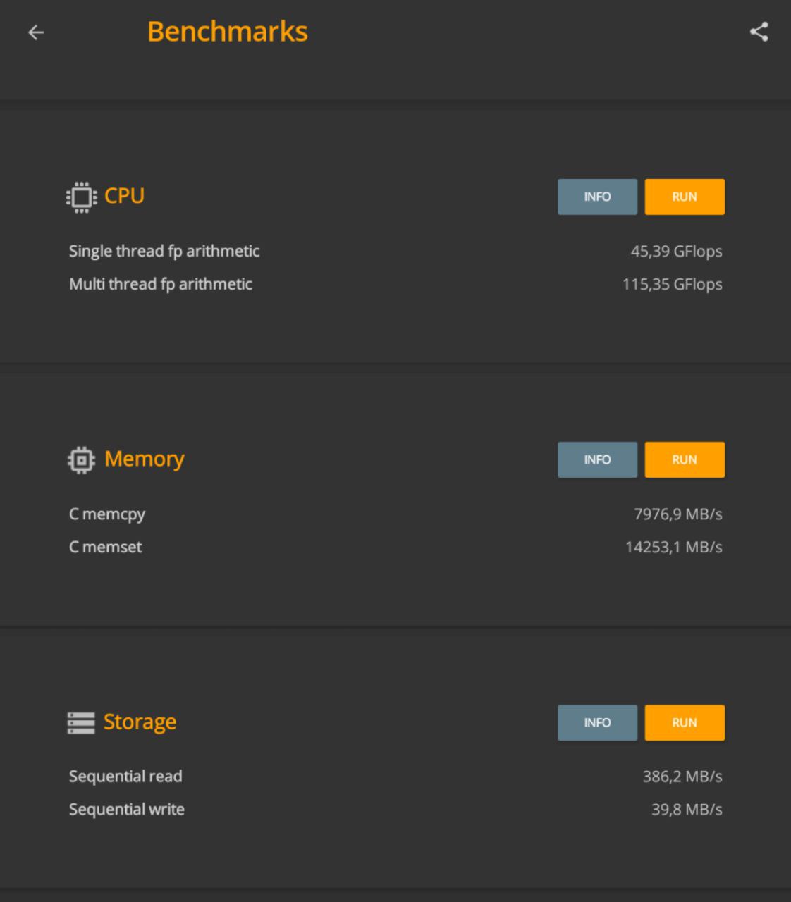Open Storage benchmark info

pyautogui.click(x=597, y=722)
